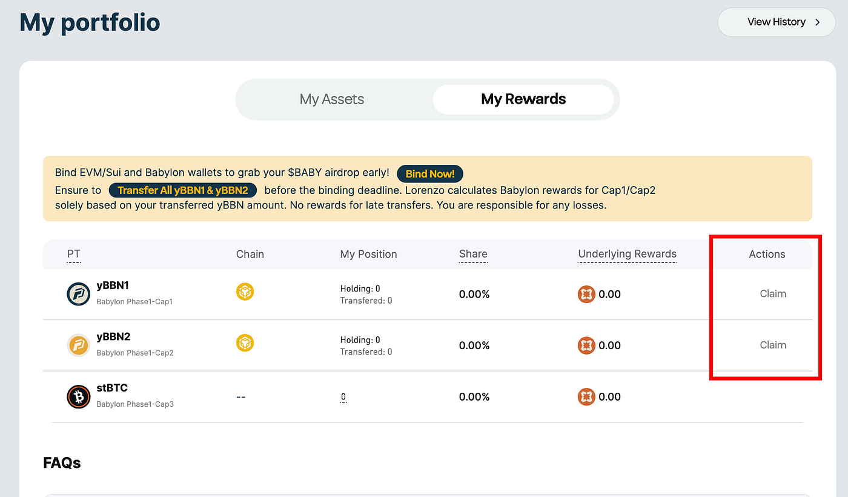This screenshot has height=497, width=848.
Task: Click the Bind Now! button
Action: 430,174
